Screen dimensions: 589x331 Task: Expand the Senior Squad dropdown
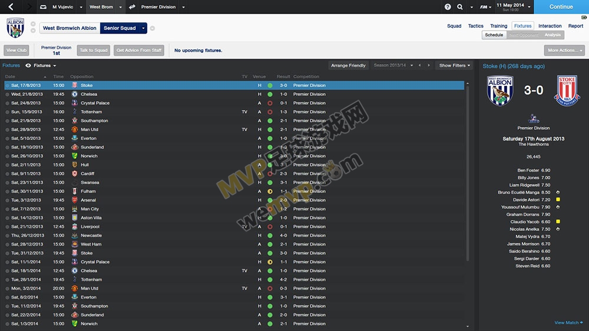(x=143, y=28)
